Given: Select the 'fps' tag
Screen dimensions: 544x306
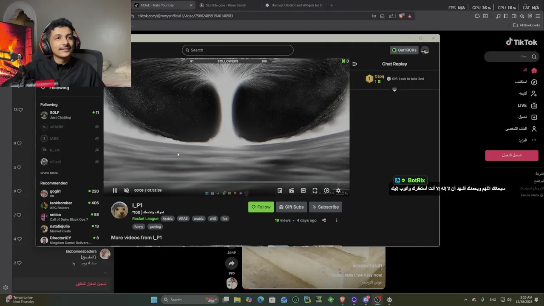Looking at the screenshot, I should (225, 218).
